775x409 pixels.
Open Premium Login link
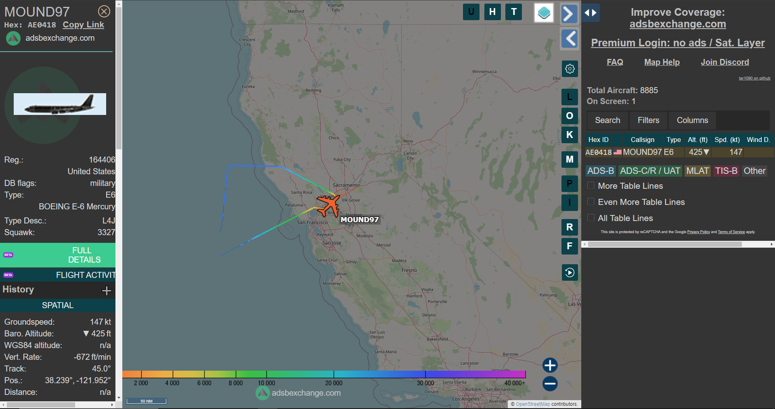(x=678, y=43)
